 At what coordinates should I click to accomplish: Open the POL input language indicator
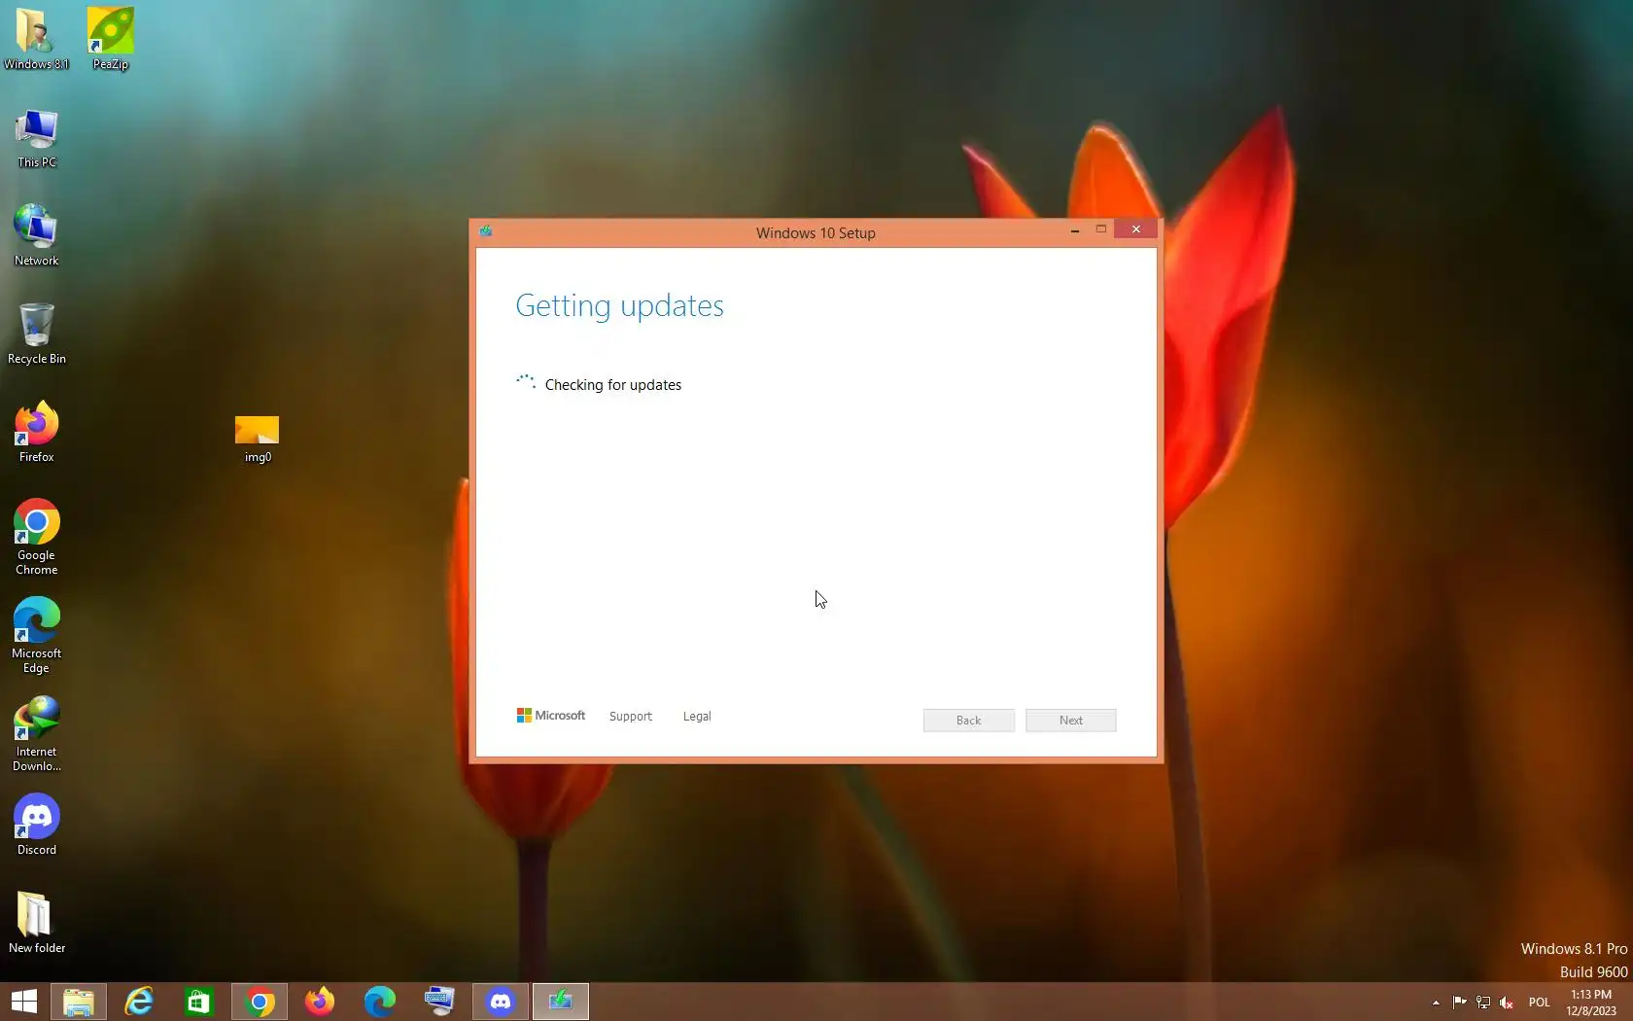coord(1540,1003)
